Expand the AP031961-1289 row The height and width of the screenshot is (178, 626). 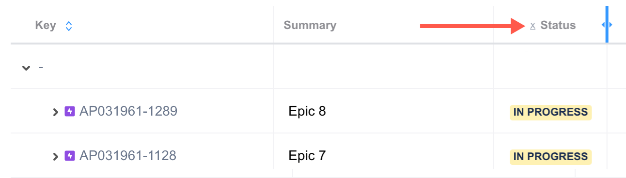(x=55, y=112)
